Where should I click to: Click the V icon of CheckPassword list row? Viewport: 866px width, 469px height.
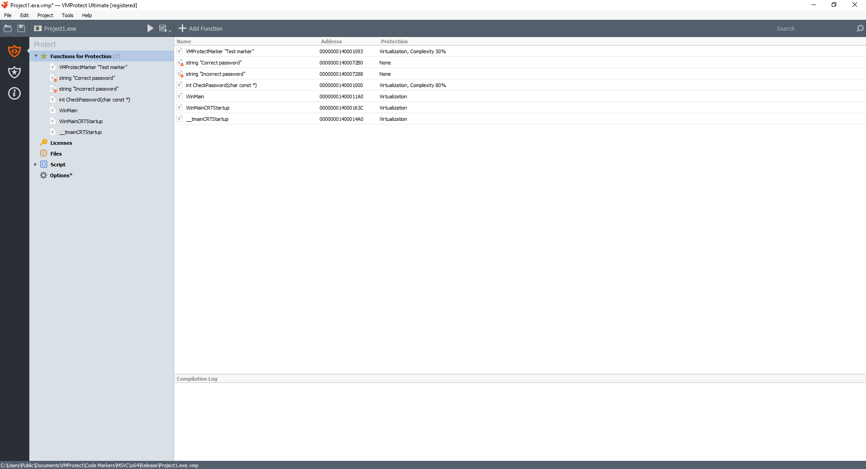(x=180, y=85)
